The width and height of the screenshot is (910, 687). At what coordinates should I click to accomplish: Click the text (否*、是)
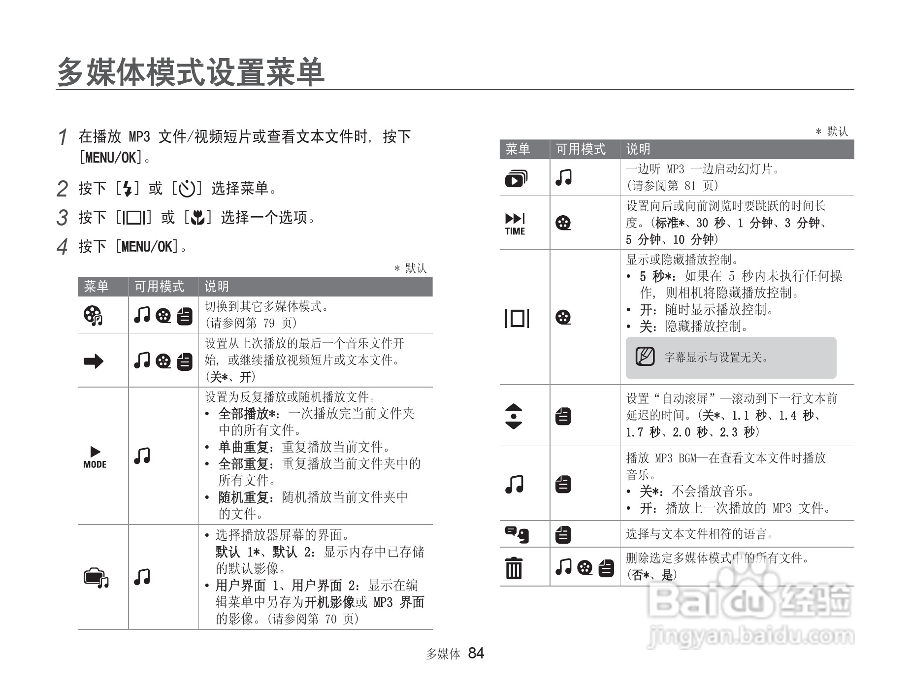(652, 575)
